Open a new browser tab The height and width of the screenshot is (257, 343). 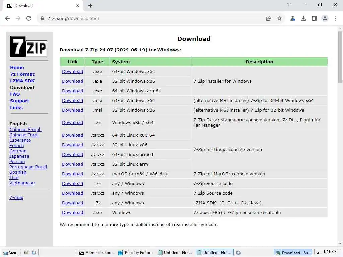point(90,6)
